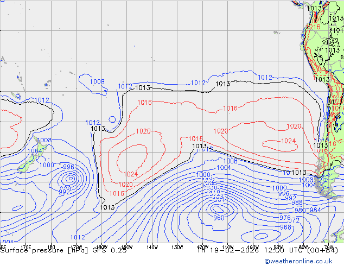
Task: Click the 'Surface pressure [hPa] GFS 0.25' title
Action: tap(63, 250)
